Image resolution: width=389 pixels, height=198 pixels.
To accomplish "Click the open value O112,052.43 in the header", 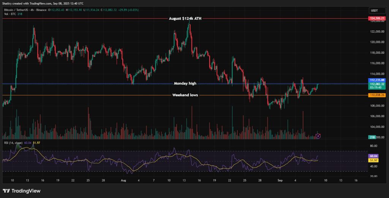I will pos(56,10).
